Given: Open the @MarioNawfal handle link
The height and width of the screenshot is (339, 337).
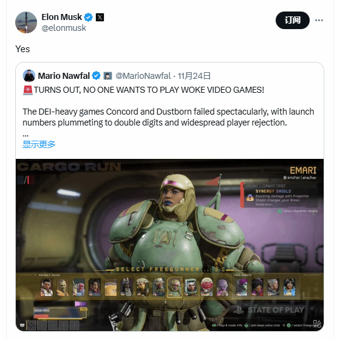Looking at the screenshot, I should tap(143, 76).
